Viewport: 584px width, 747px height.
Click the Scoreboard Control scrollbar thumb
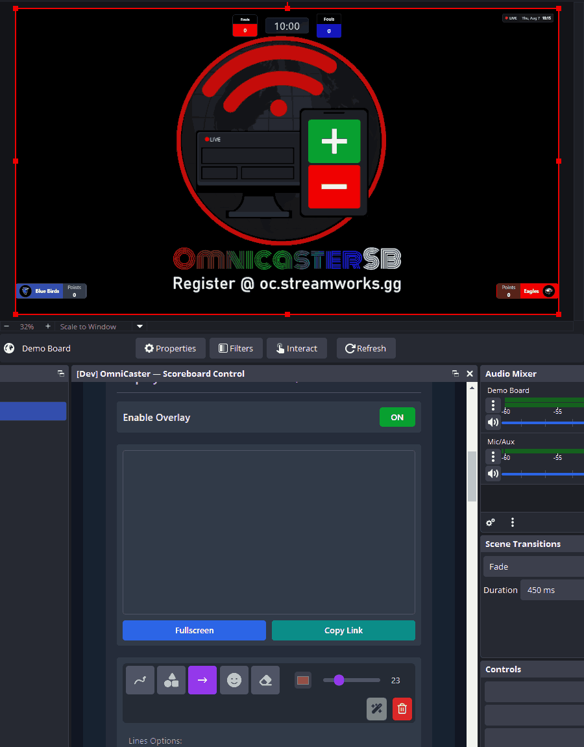pos(472,476)
